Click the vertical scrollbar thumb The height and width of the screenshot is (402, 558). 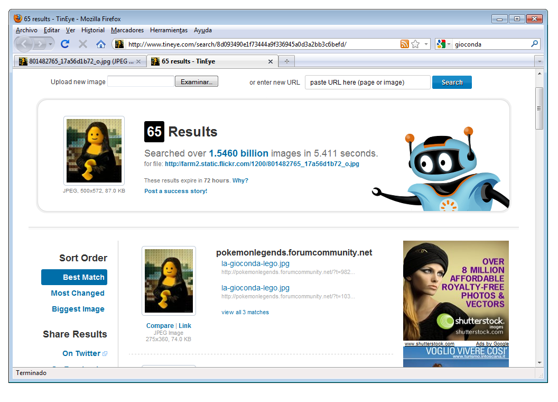pos(540,108)
